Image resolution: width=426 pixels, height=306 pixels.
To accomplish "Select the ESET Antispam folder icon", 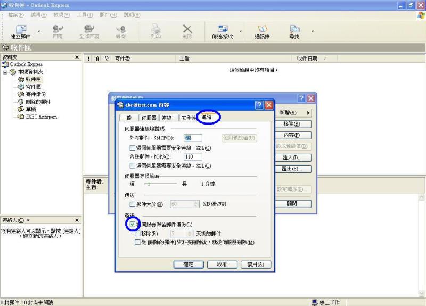I will [21, 117].
